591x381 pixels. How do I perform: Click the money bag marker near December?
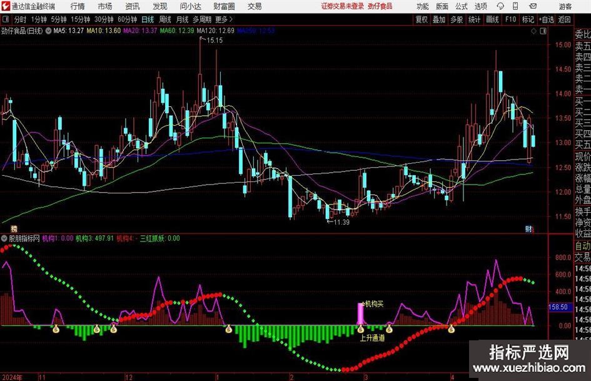[113, 329]
